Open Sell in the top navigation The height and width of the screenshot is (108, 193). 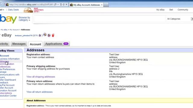coord(171,10)
